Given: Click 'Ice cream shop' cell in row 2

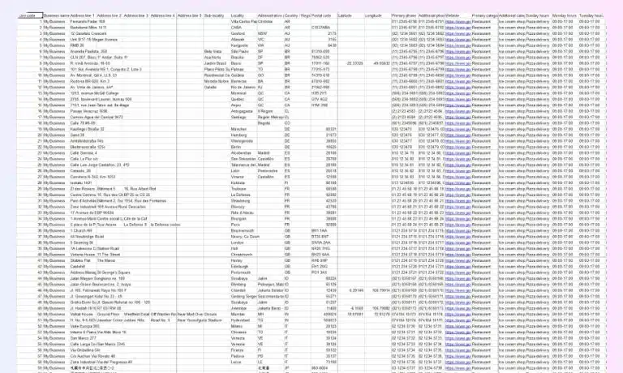Looking at the screenshot, I should [x=511, y=28].
